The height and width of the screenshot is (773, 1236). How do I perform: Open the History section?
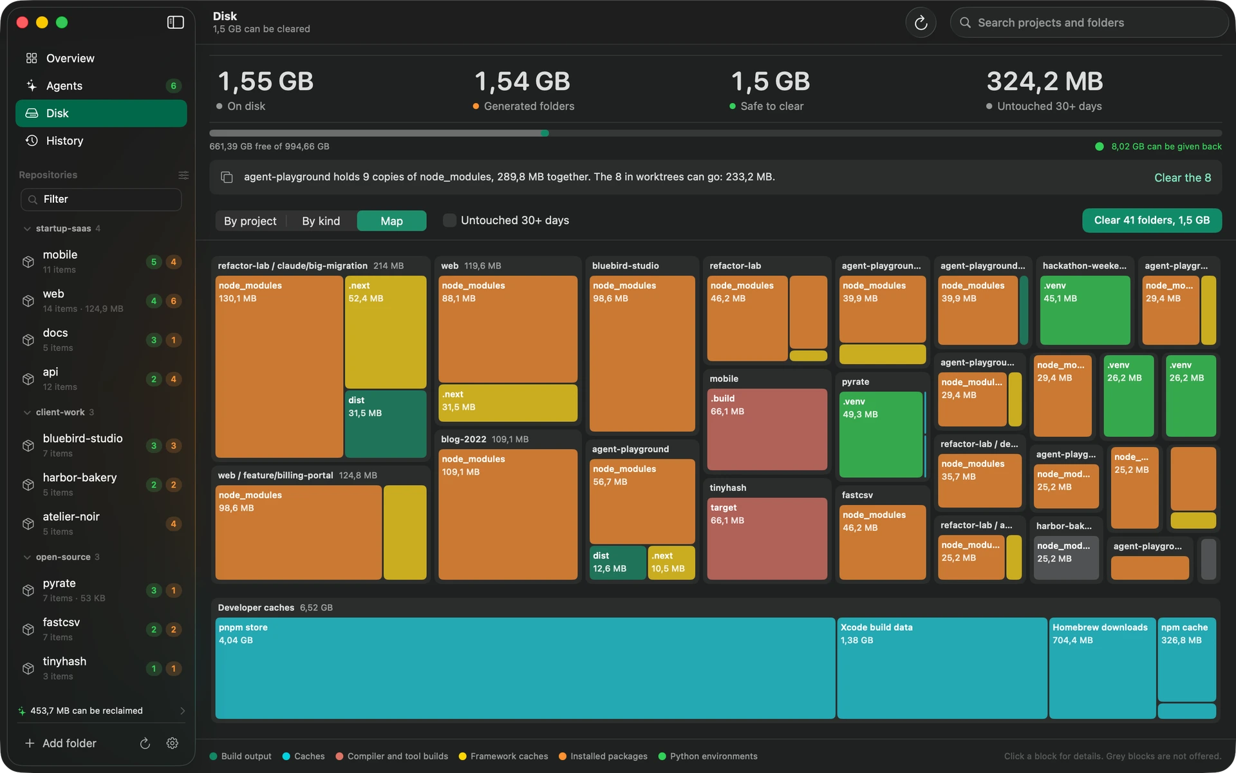click(x=101, y=140)
